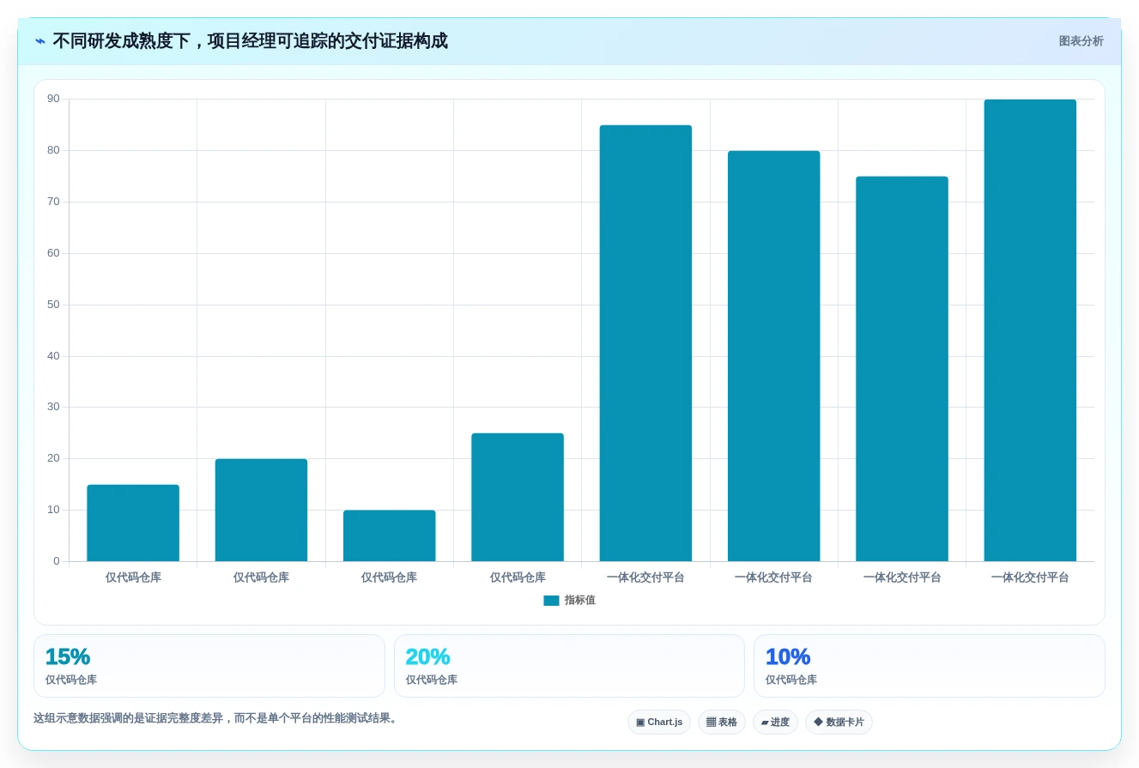This screenshot has width=1139, height=768.
Task: Click the Chart.js tag chip
Action: pyautogui.click(x=659, y=723)
